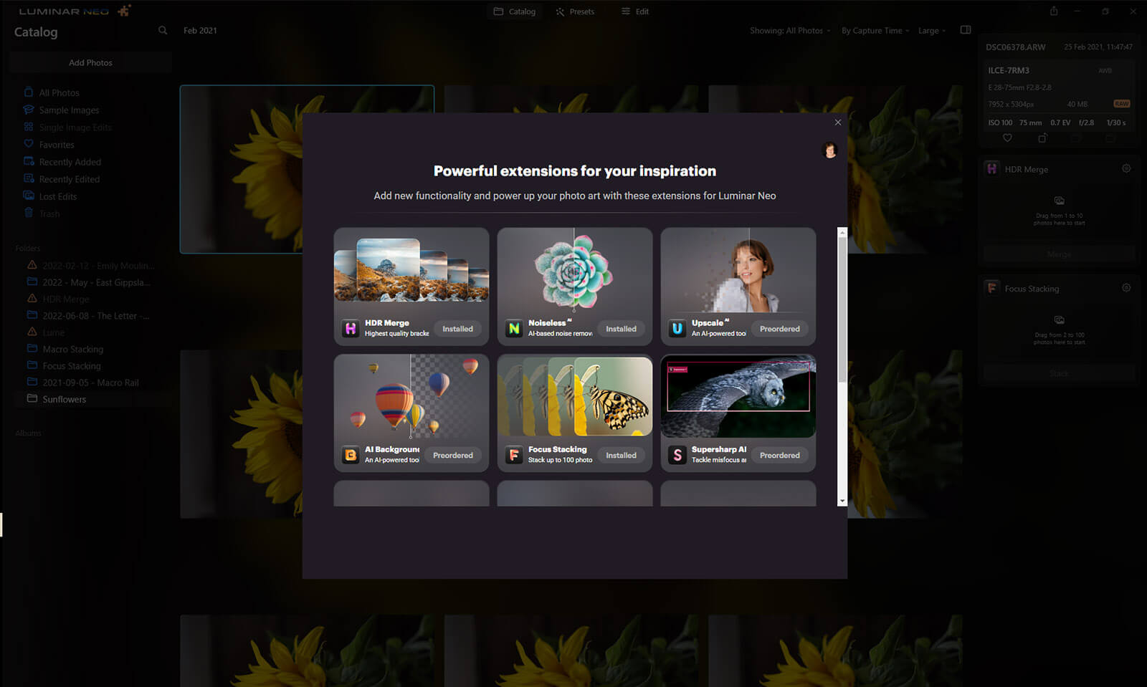This screenshot has width=1147, height=687.
Task: Toggle the right side panel view
Action: (x=966, y=30)
